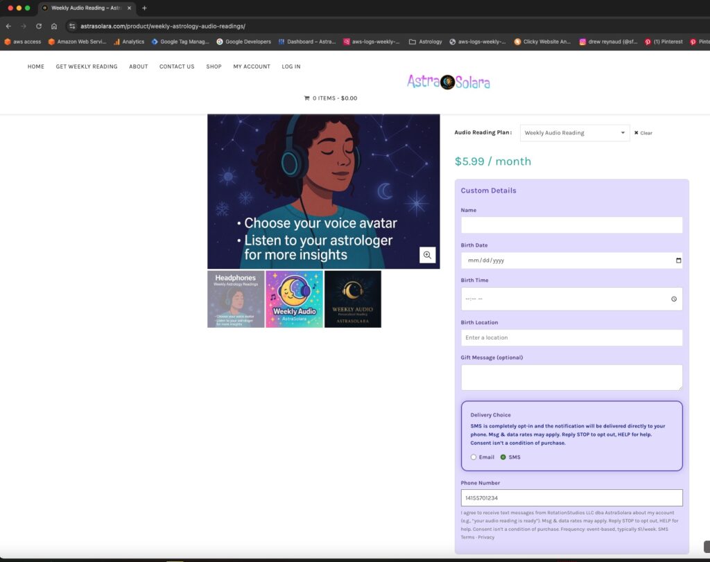Open the Get Weekly Reading menu item
Screen dimensions: 710x562
87,67
